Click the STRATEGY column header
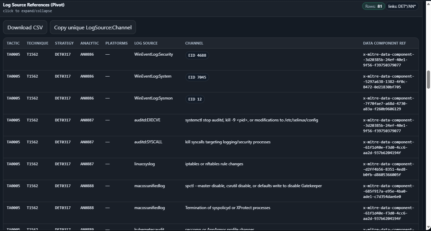The height and width of the screenshot is (231, 431). 64,43
